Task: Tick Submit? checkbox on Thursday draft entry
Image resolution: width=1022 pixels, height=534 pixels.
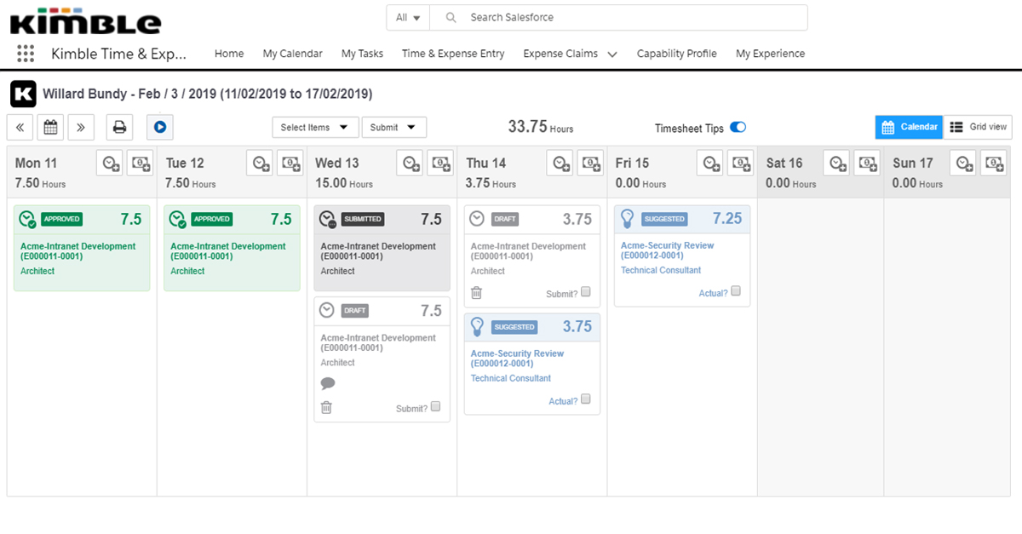Action: point(585,292)
